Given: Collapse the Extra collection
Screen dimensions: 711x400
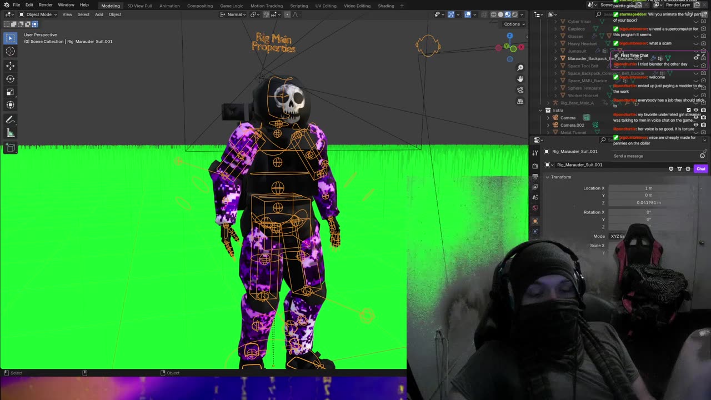Looking at the screenshot, I should tap(540, 110).
